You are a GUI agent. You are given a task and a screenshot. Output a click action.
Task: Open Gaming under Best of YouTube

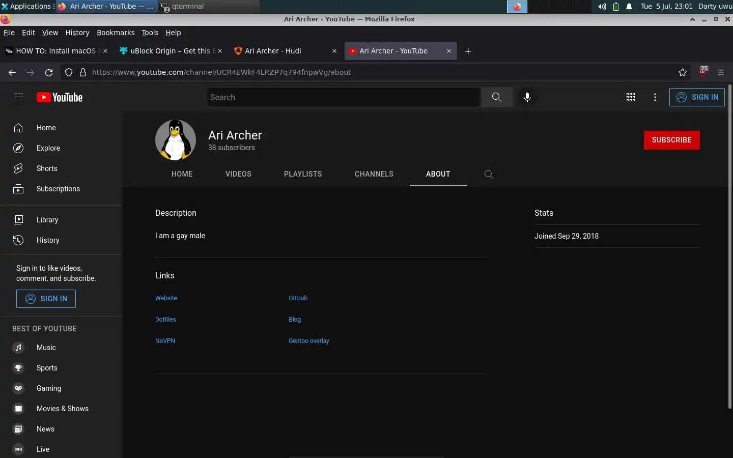[61, 388]
